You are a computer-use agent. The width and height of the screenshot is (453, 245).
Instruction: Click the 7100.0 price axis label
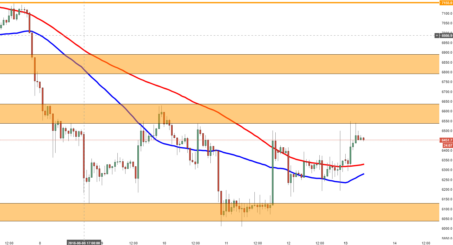tap(447, 13)
